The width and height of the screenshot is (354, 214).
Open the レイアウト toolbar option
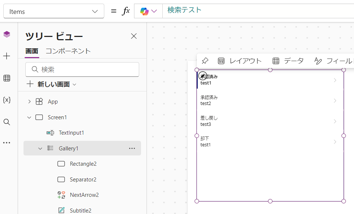pos(239,61)
